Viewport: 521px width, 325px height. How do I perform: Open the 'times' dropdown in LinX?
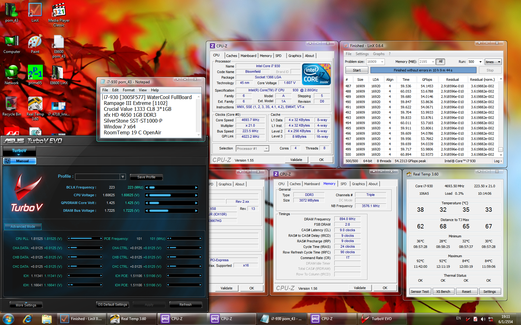tap(493, 62)
